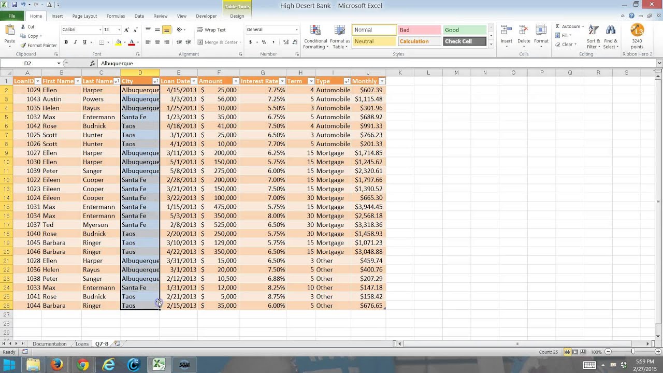Viewport: 663px width, 373px height.
Task: Align the cell text to the right
Action: coord(167,42)
